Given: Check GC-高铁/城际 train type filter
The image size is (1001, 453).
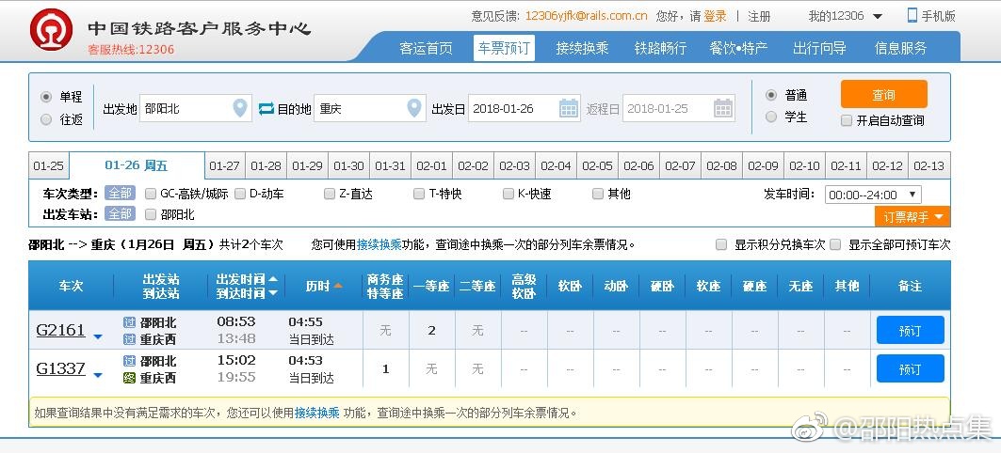Looking at the screenshot, I should pos(151,194).
